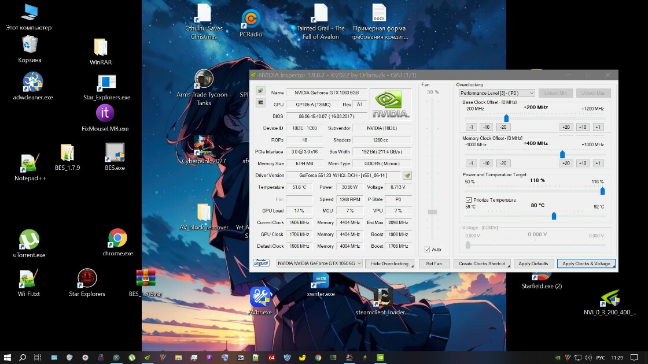
Task: Open swriter.exe desktop shortcut
Action: click(x=321, y=285)
